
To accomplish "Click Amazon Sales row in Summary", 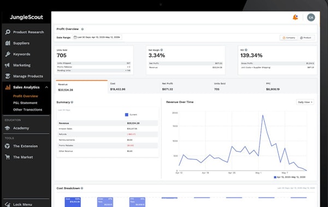I will click(108, 129).
